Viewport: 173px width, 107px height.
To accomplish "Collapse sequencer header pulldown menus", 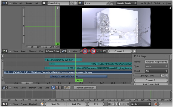I will click(10, 88).
